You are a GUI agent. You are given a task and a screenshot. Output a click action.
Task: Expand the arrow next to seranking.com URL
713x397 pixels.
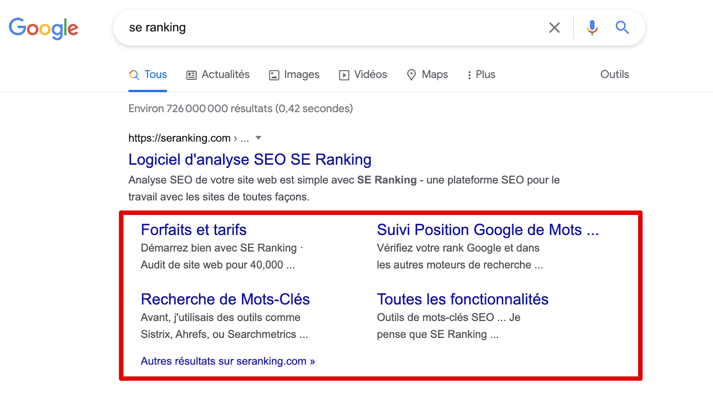(x=258, y=138)
